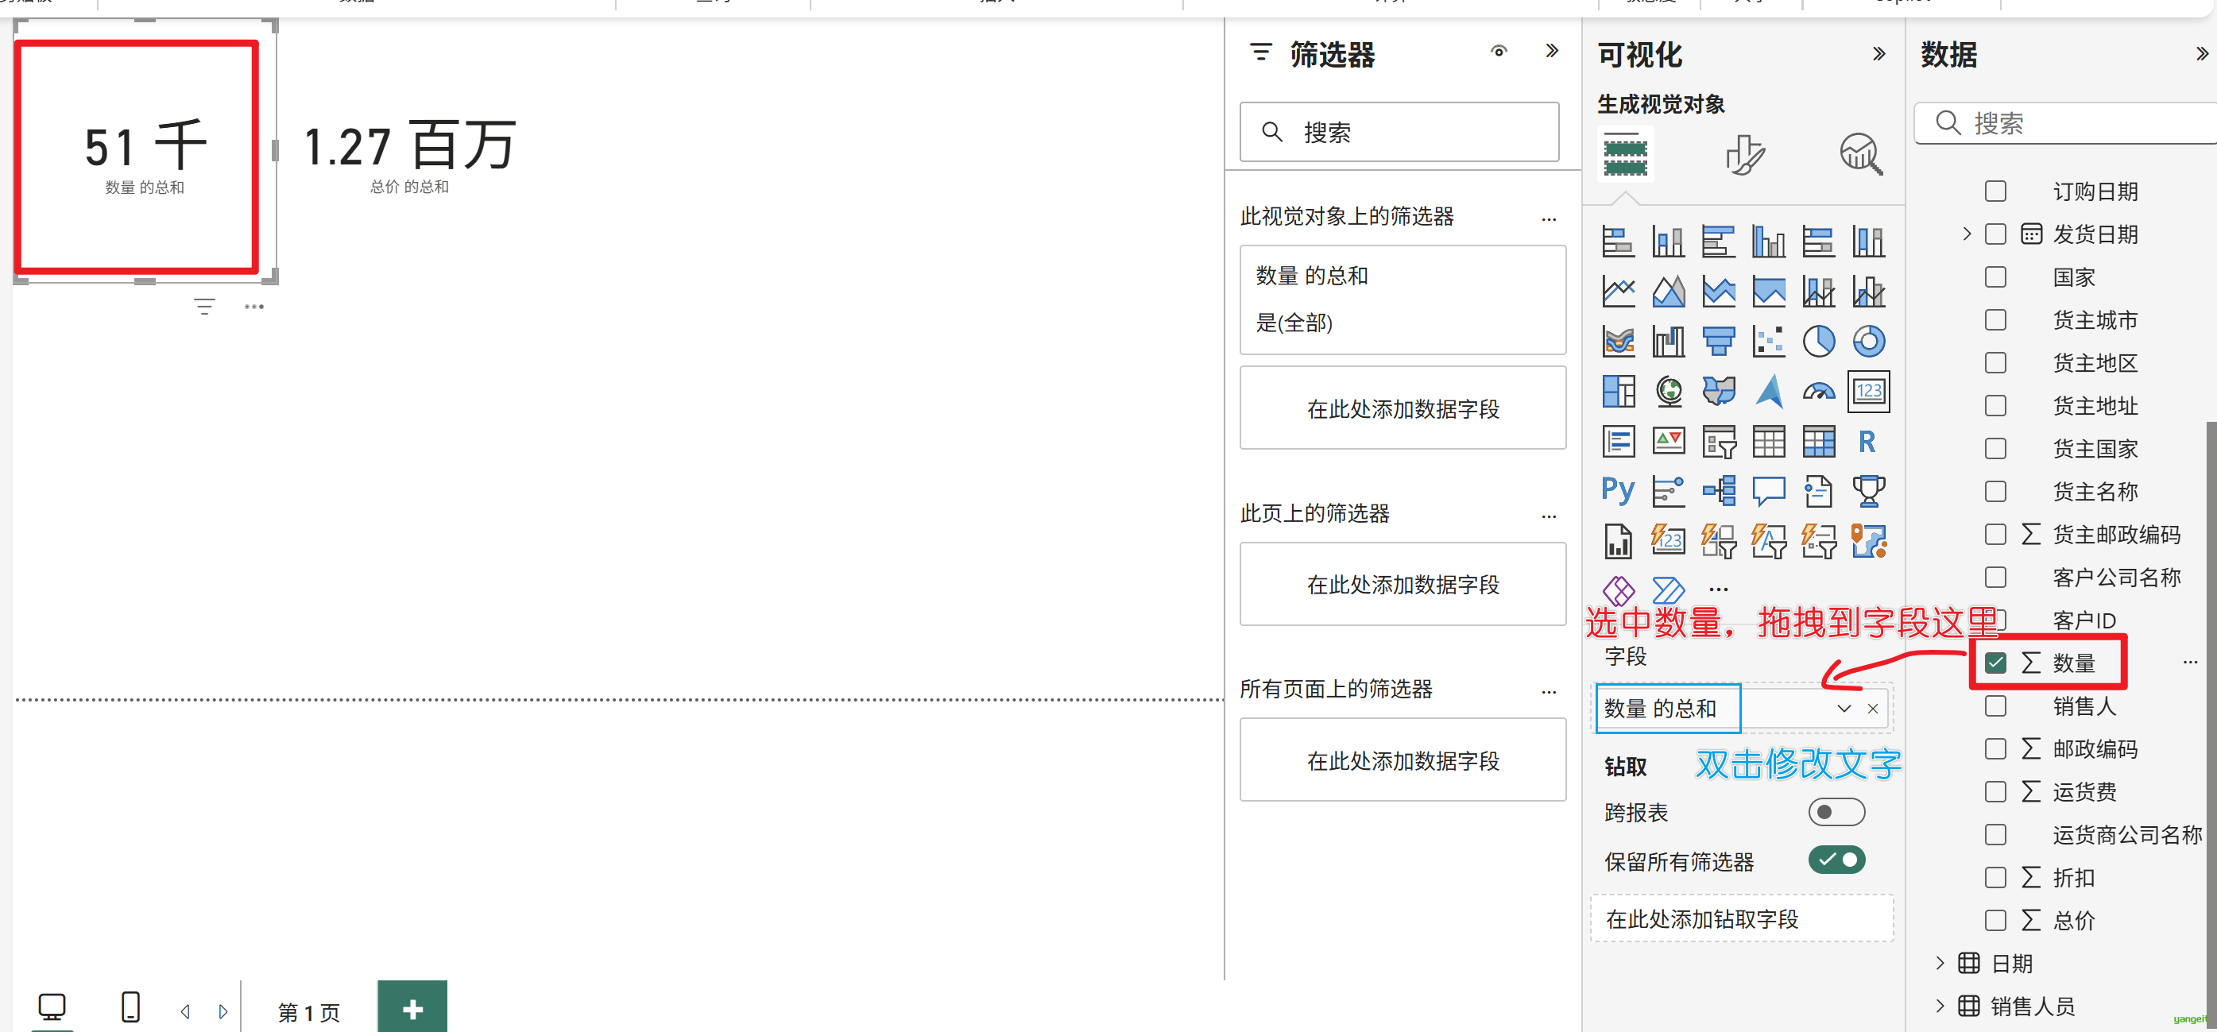Click the gauge visualization icon

(1817, 392)
